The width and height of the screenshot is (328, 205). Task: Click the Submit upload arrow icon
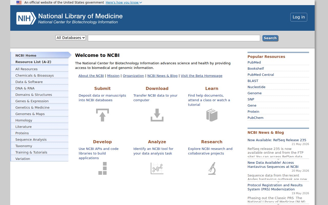(102, 115)
